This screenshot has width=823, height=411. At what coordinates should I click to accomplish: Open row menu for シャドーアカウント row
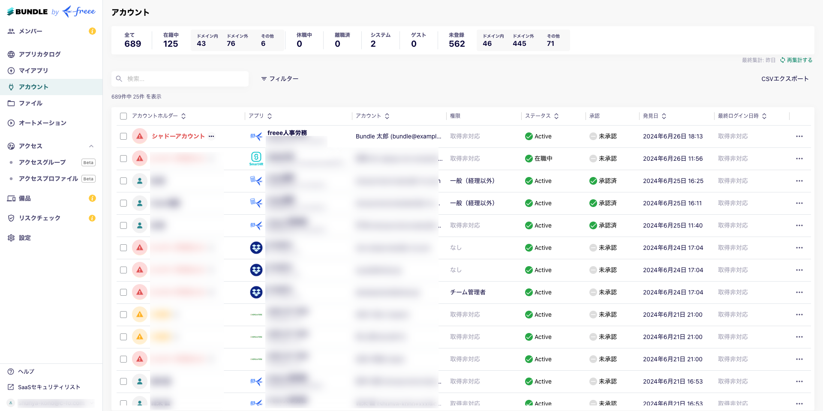799,136
